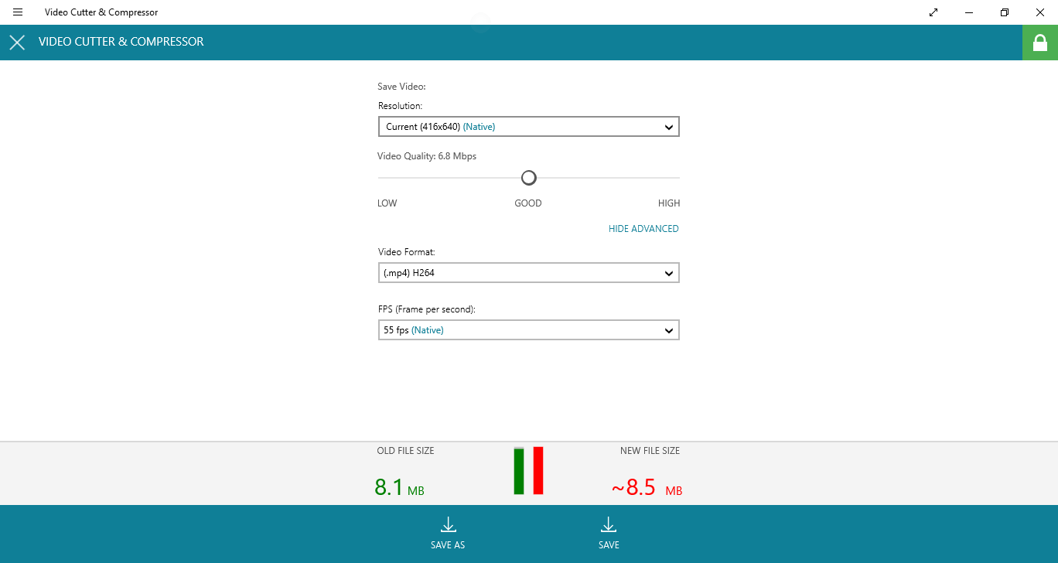Screen dimensions: 1058x563
Task: Click the ~8.5 MB new file size value
Action: point(646,489)
